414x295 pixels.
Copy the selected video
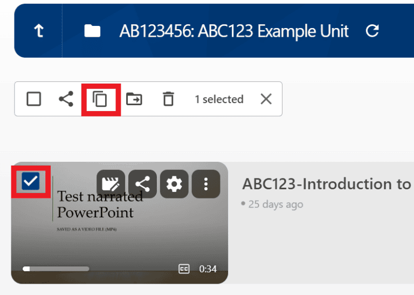[100, 99]
